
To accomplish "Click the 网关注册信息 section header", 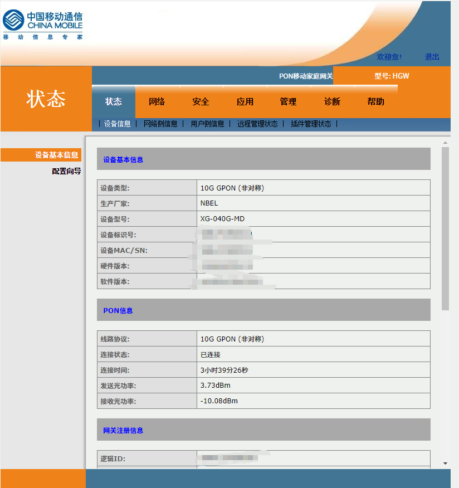I will click(x=263, y=430).
